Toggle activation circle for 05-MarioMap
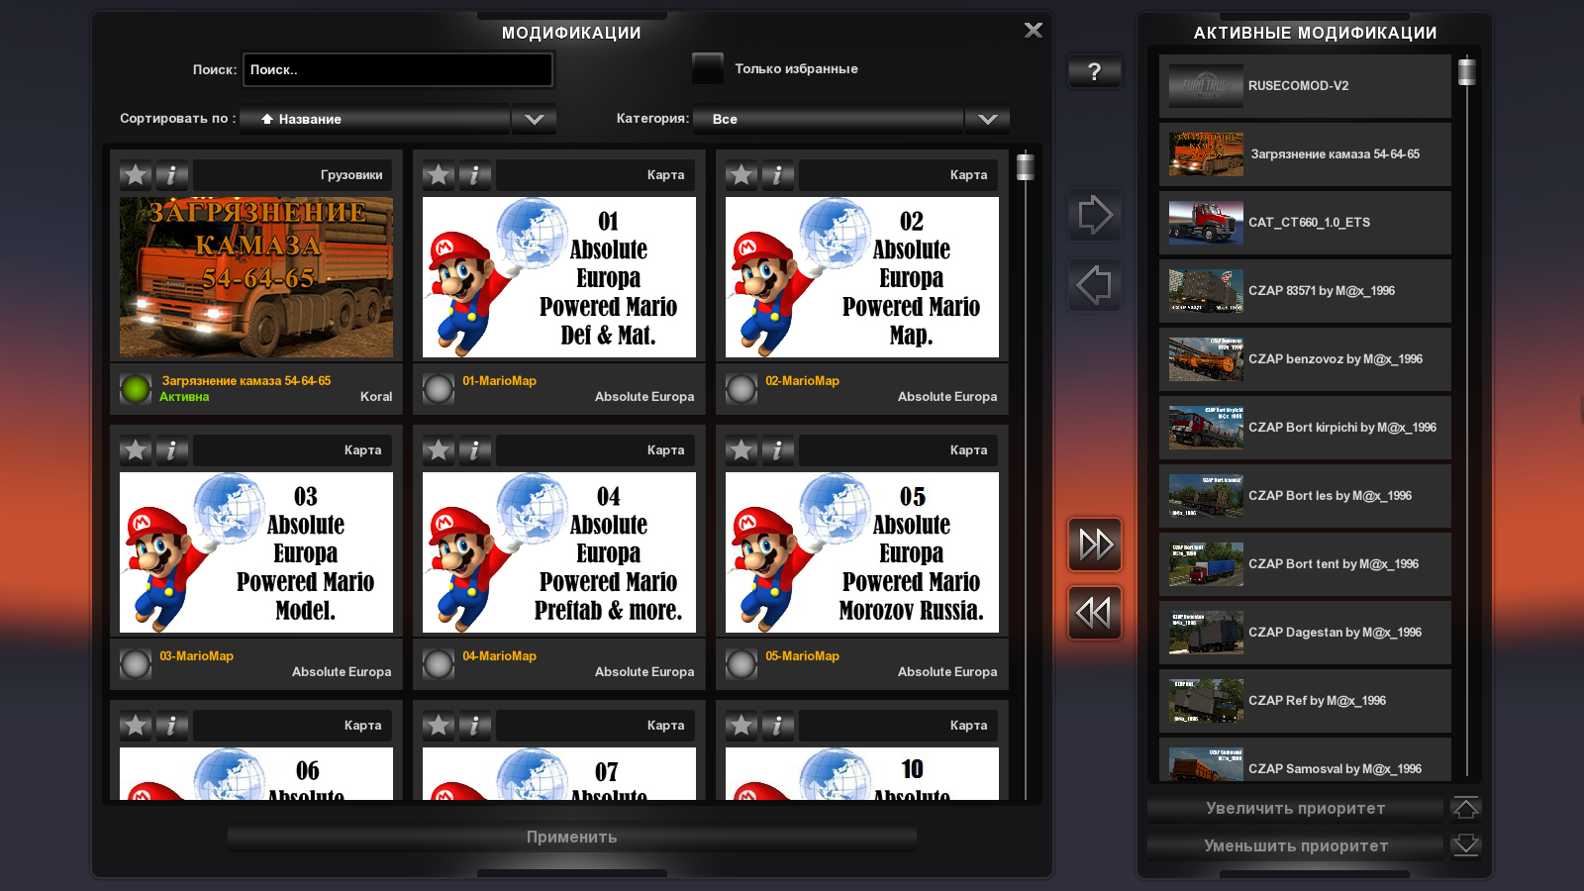 [742, 663]
